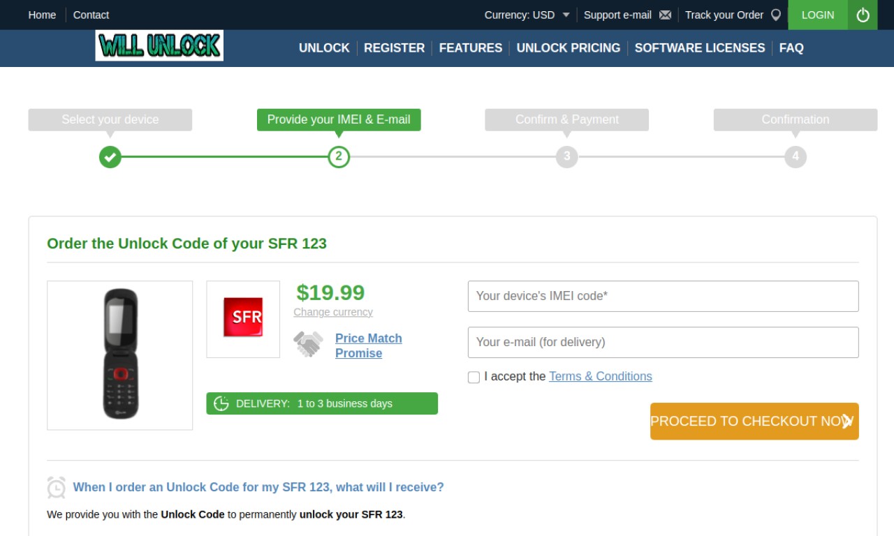Click the alarm clock icon beside the question
894x536 pixels.
pyautogui.click(x=57, y=487)
